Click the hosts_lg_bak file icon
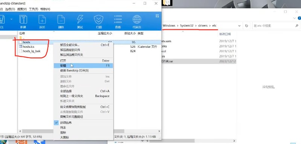 pos(21,51)
